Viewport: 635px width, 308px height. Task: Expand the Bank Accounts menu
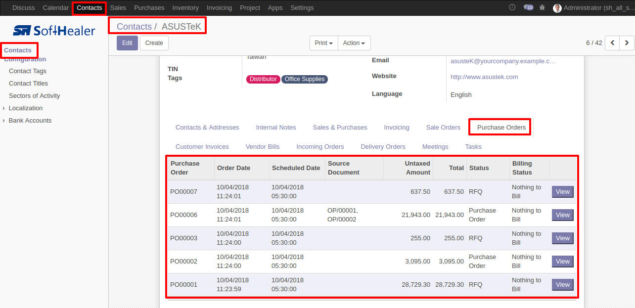pos(30,121)
